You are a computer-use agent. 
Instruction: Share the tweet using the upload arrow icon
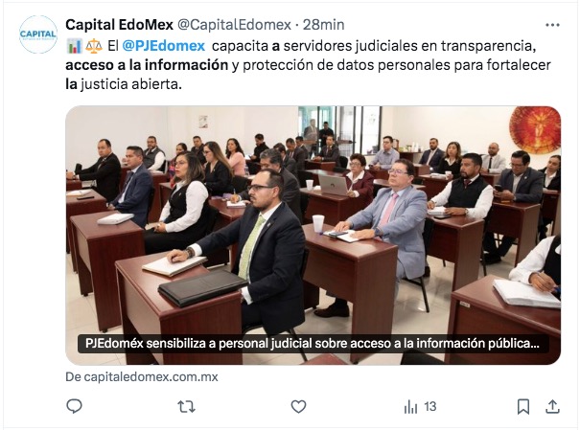click(x=552, y=406)
